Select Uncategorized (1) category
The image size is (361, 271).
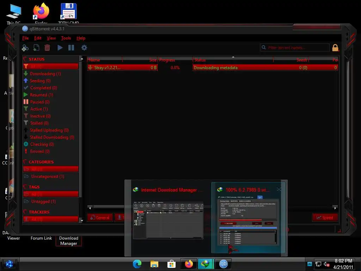[x=48, y=176]
